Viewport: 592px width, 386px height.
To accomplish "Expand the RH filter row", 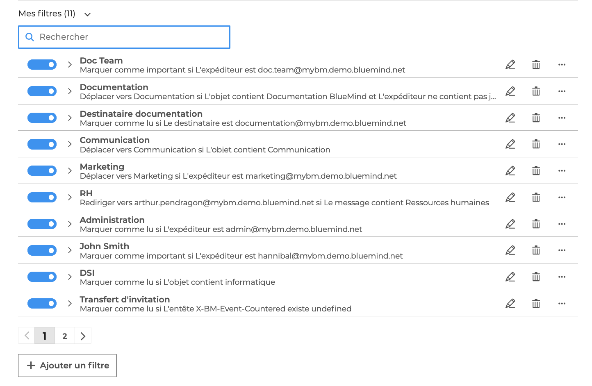I will (70, 198).
